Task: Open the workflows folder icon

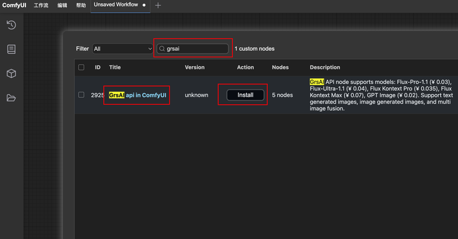Action: pyautogui.click(x=11, y=98)
